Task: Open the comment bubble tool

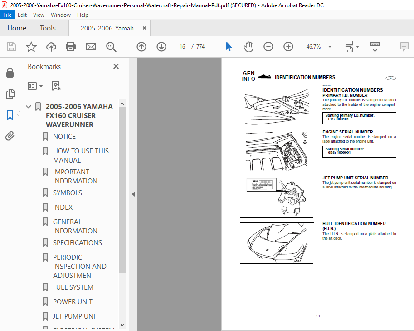Action: click(x=404, y=47)
